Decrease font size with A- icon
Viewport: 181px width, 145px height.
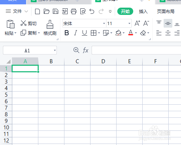pyautogui.click(x=146, y=23)
